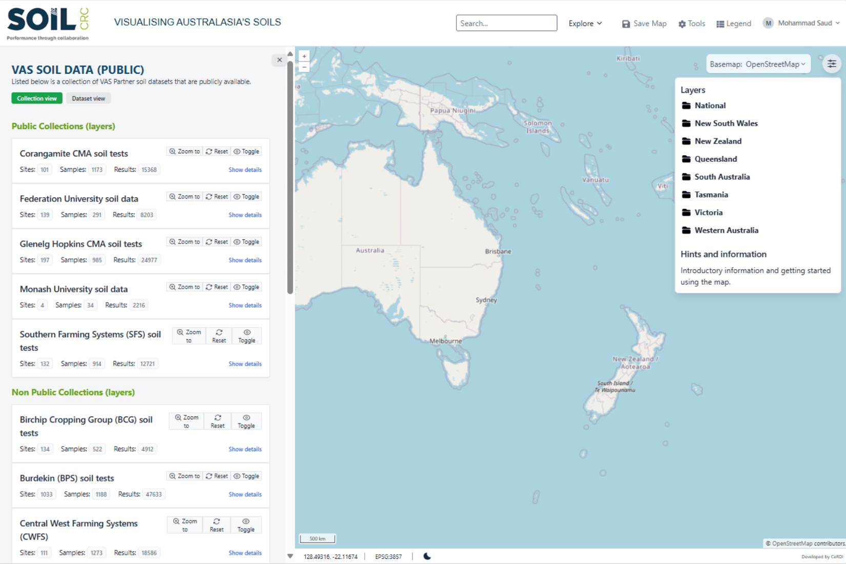Open the Explore dropdown menu
This screenshot has height=564, width=846.
pos(585,24)
